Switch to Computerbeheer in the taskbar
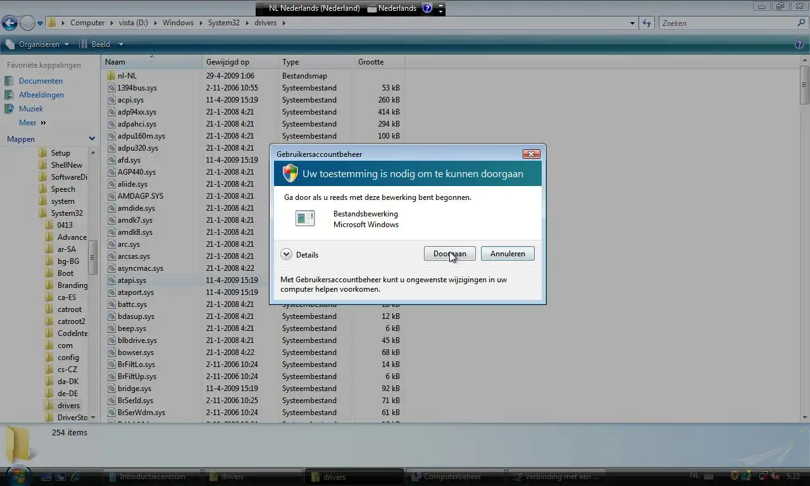 coord(456,477)
